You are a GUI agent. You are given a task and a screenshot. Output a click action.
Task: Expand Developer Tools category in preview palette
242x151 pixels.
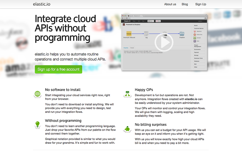pos(199,58)
